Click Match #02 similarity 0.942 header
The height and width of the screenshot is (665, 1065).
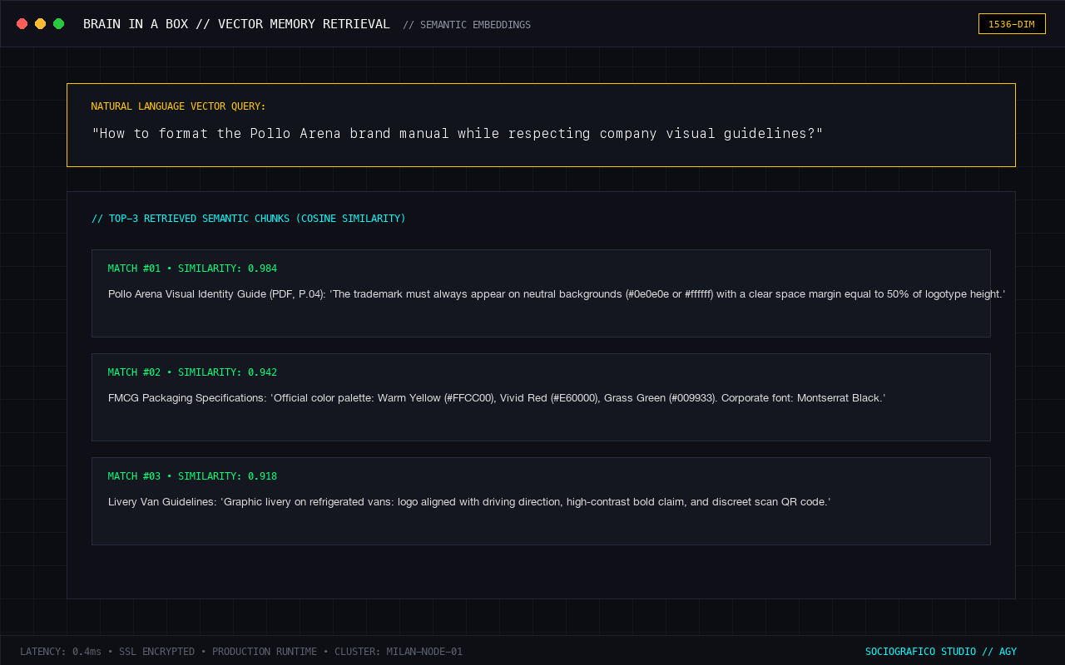click(192, 372)
